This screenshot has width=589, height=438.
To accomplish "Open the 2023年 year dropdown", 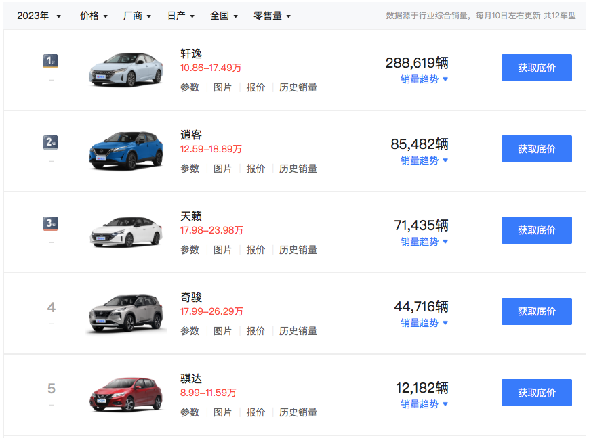I will pyautogui.click(x=39, y=16).
